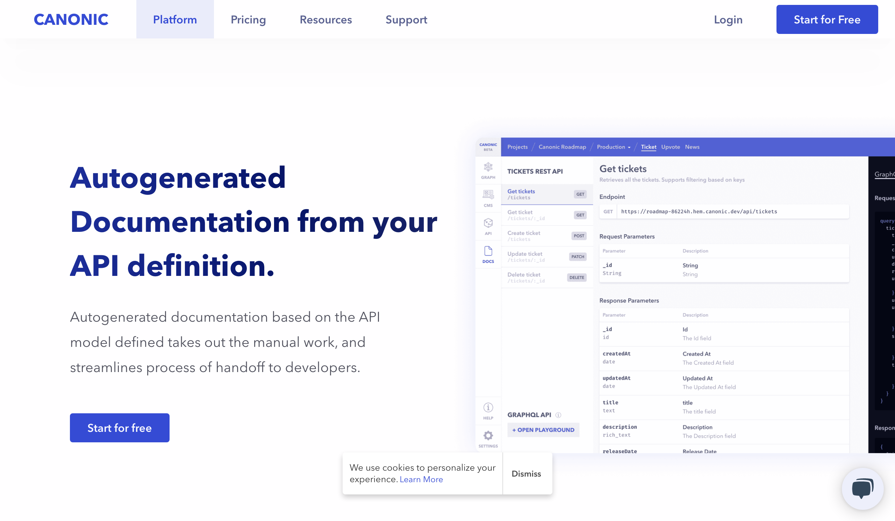Switch to the Upvote tab
Viewport: 895px width, 521px height.
(670, 147)
